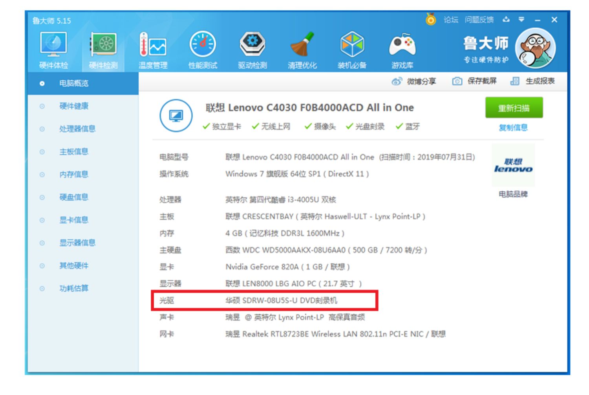Click the Lenovo brand logo

[513, 165]
